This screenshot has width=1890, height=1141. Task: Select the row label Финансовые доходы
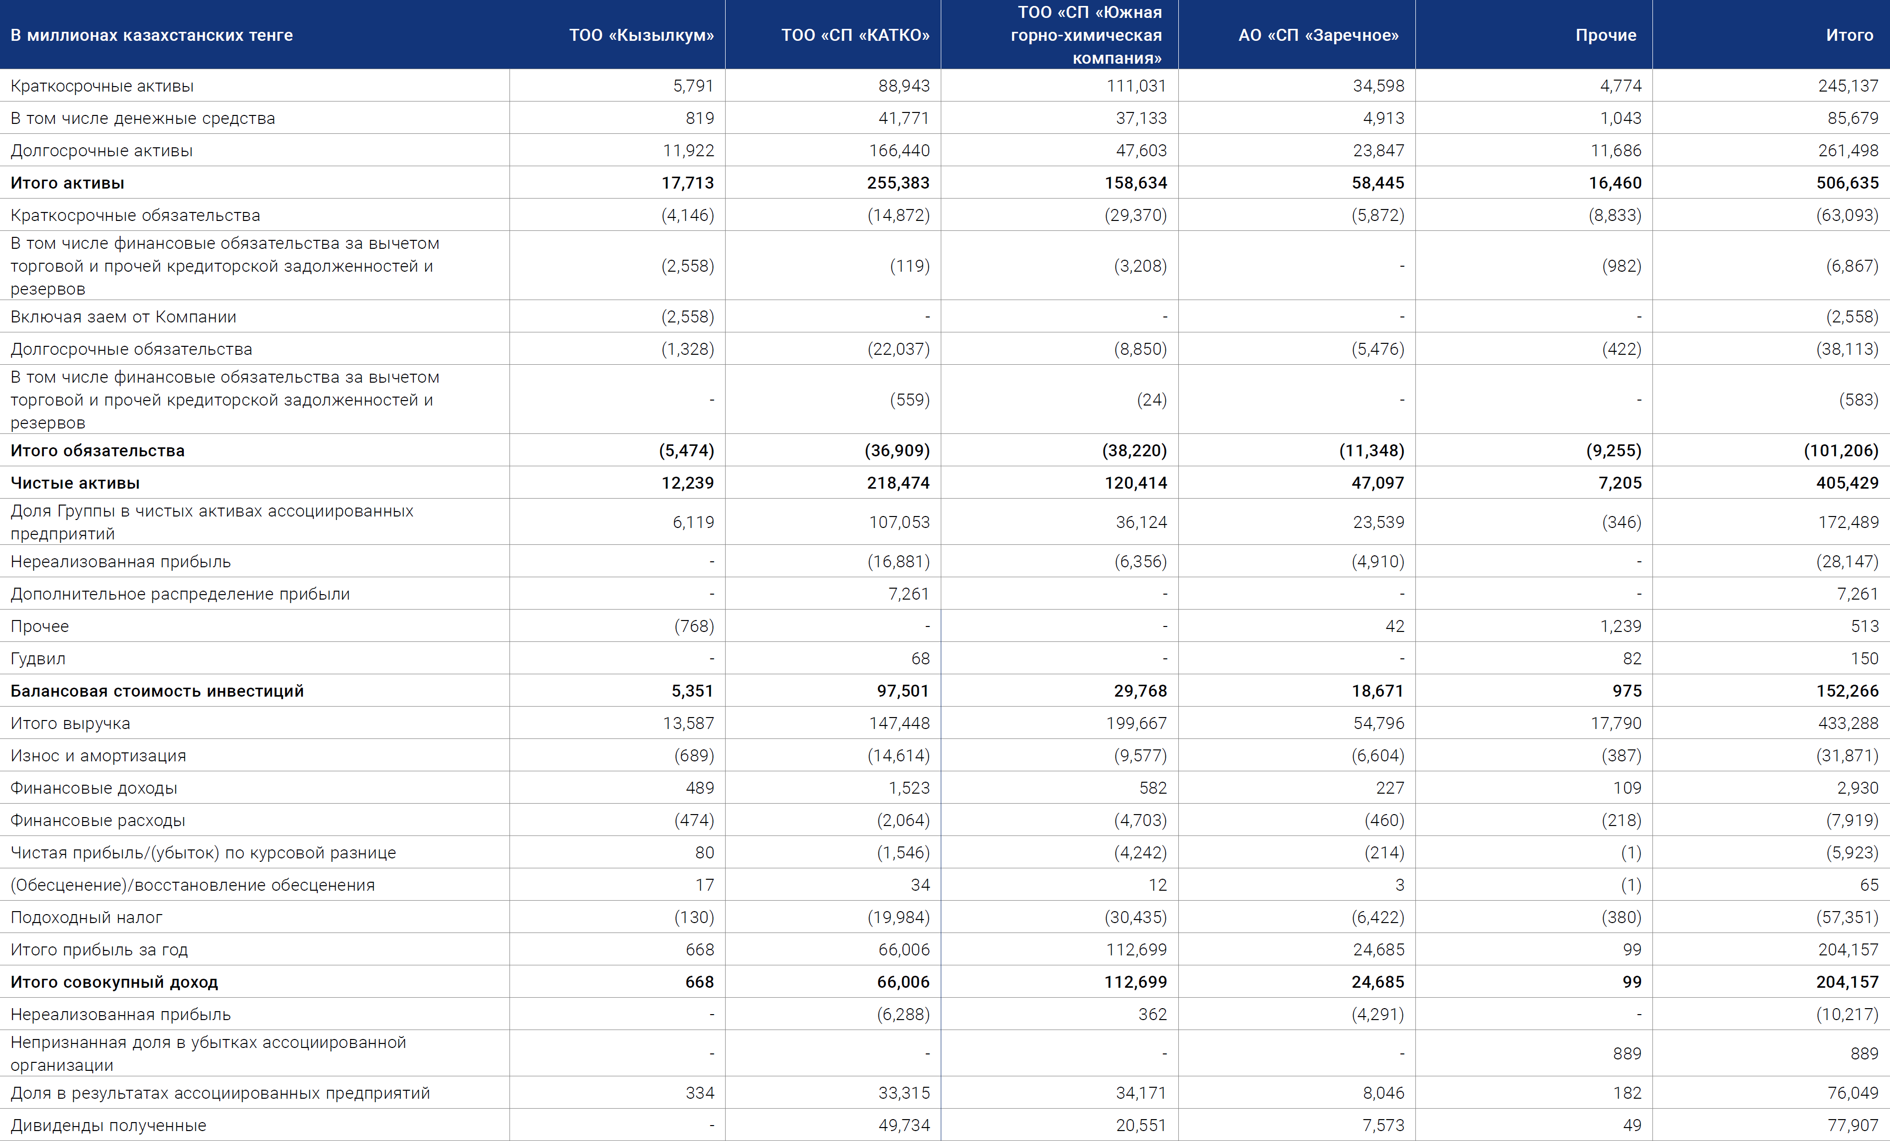pyautogui.click(x=94, y=788)
